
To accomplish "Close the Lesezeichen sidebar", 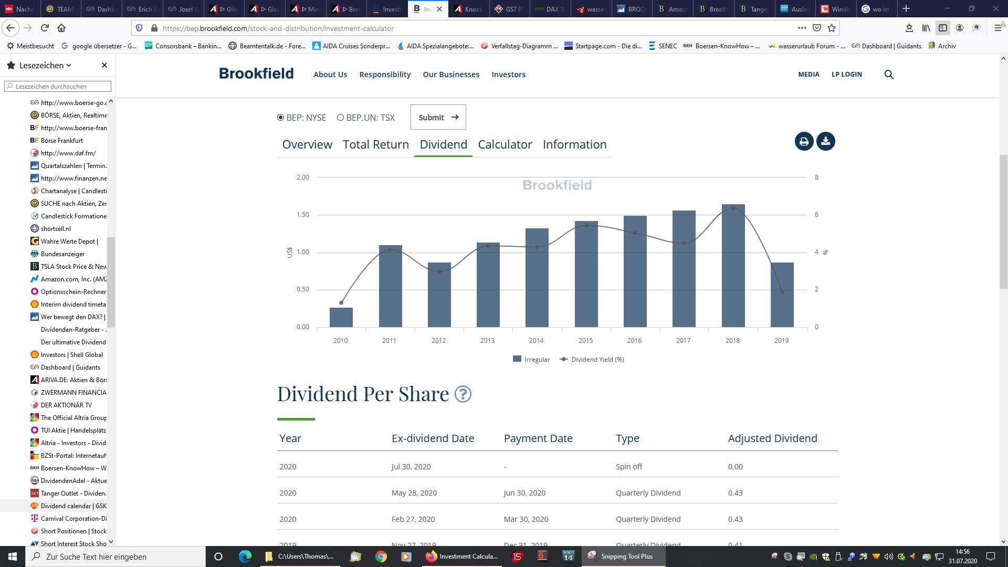I will (104, 65).
